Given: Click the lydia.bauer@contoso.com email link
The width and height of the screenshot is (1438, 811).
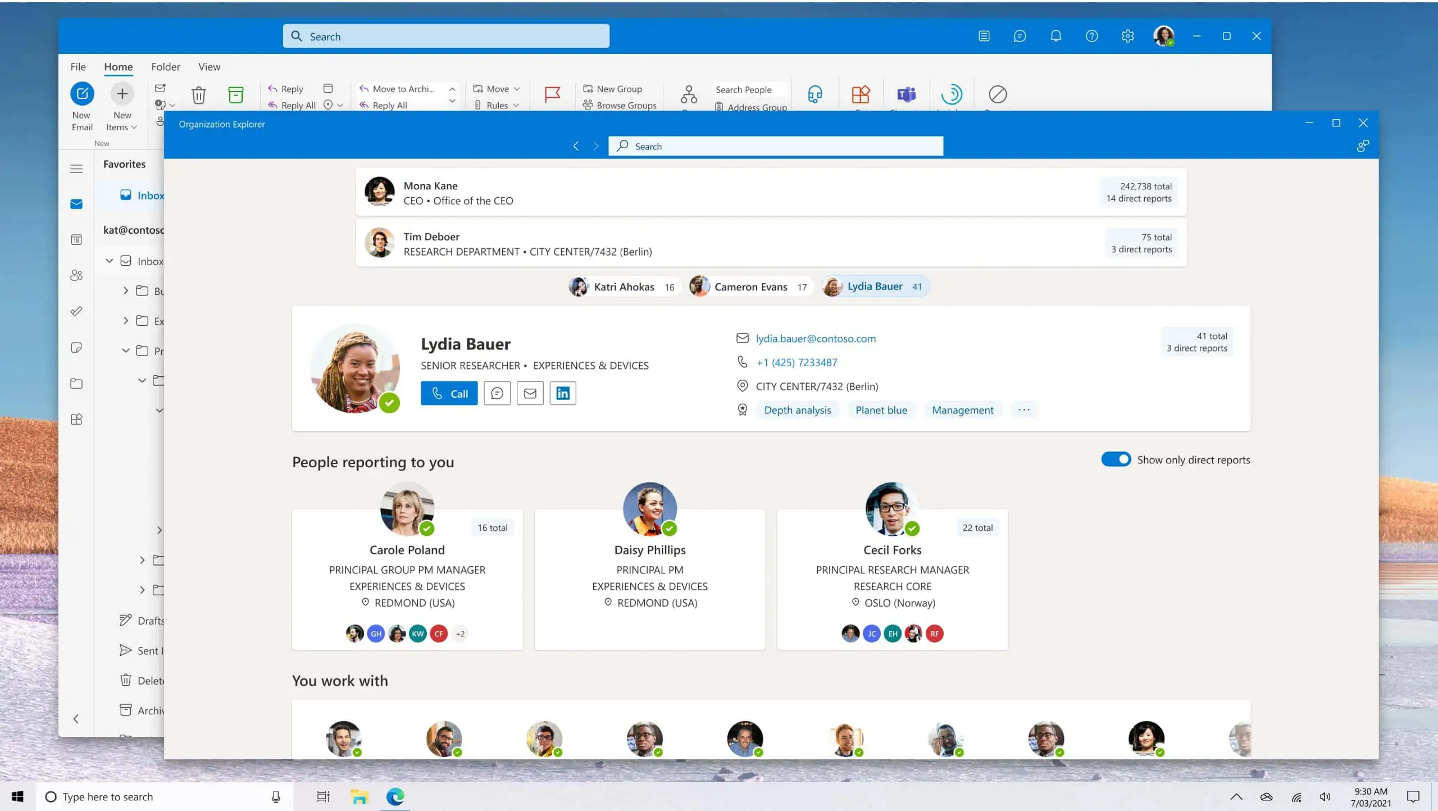Looking at the screenshot, I should 816,338.
